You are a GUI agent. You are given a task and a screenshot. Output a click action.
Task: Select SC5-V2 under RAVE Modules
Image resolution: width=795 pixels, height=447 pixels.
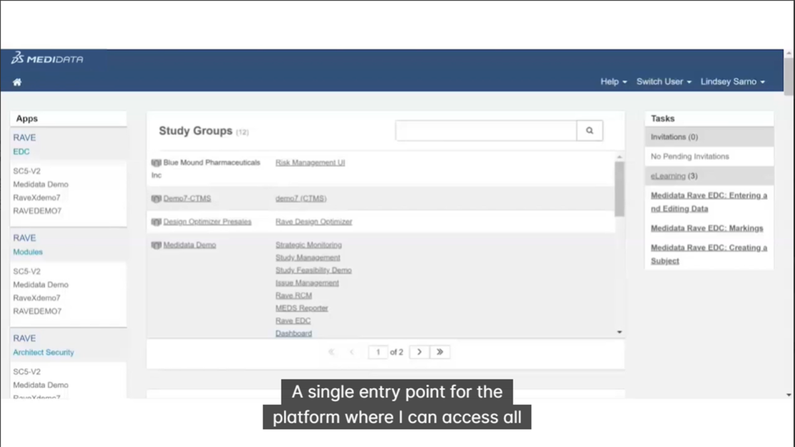click(x=27, y=272)
